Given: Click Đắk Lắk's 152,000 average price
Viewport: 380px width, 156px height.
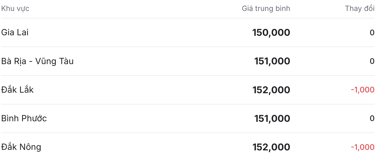Looking at the screenshot, I should coord(271,90).
